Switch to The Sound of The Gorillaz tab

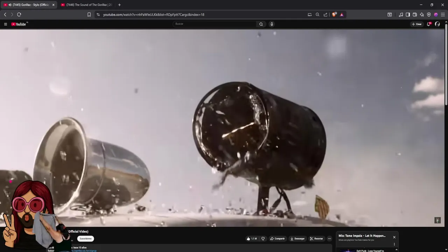(86, 5)
